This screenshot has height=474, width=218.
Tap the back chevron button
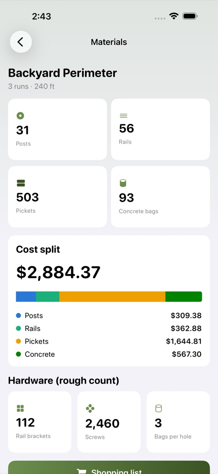(21, 42)
